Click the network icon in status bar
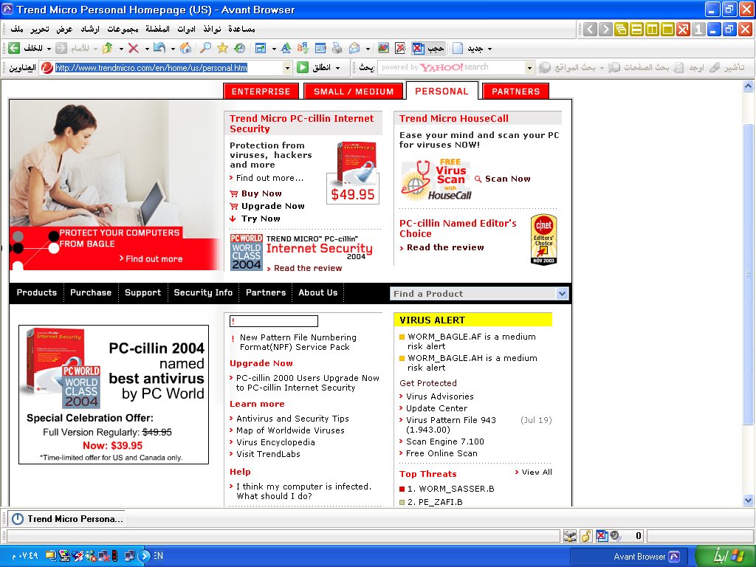The height and width of the screenshot is (567, 756). click(x=570, y=536)
